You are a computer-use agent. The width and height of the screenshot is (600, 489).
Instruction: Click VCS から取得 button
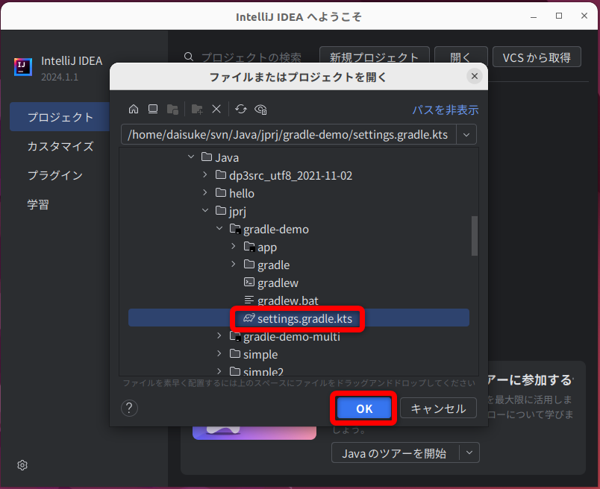(537, 57)
